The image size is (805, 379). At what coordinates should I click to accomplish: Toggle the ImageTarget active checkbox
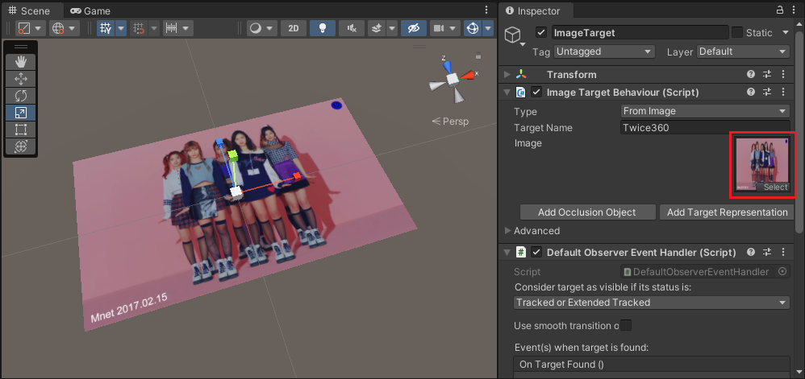541,33
